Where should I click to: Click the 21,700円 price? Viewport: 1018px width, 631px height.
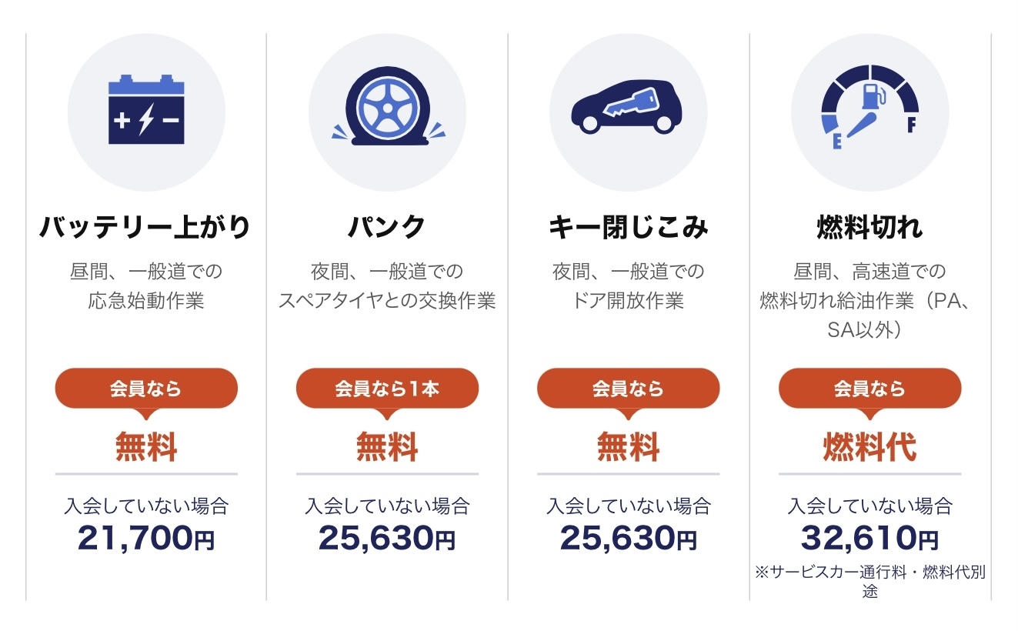[x=146, y=538]
